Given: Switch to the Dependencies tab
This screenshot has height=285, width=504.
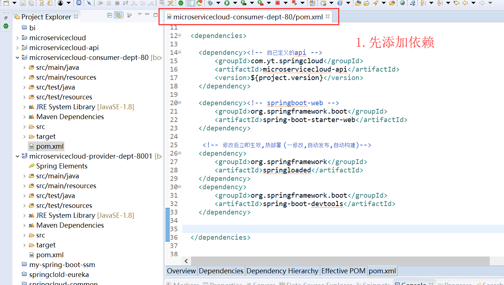Looking at the screenshot, I should [221, 271].
